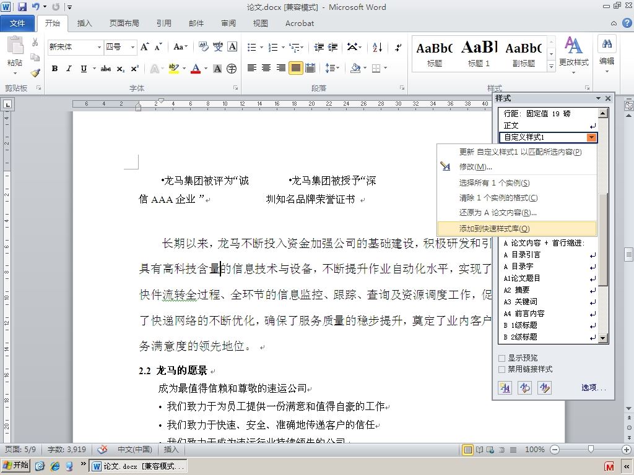Screen dimensions: 634x475
Task: Align text right
Action: pos(281,68)
